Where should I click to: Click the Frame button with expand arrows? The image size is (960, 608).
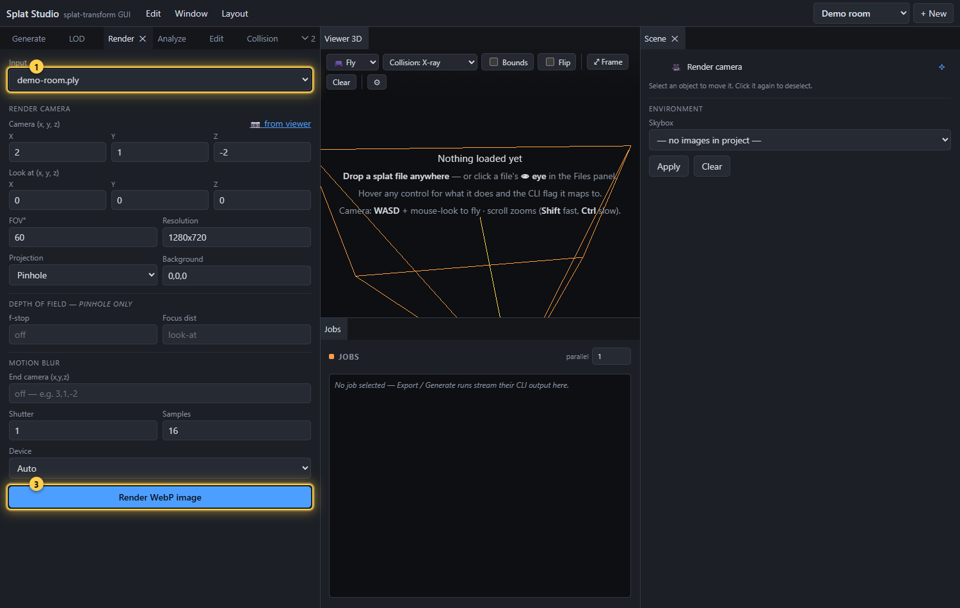pyautogui.click(x=608, y=62)
